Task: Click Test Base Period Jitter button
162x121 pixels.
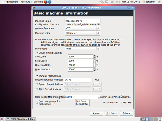Action: [x=82, y=103]
